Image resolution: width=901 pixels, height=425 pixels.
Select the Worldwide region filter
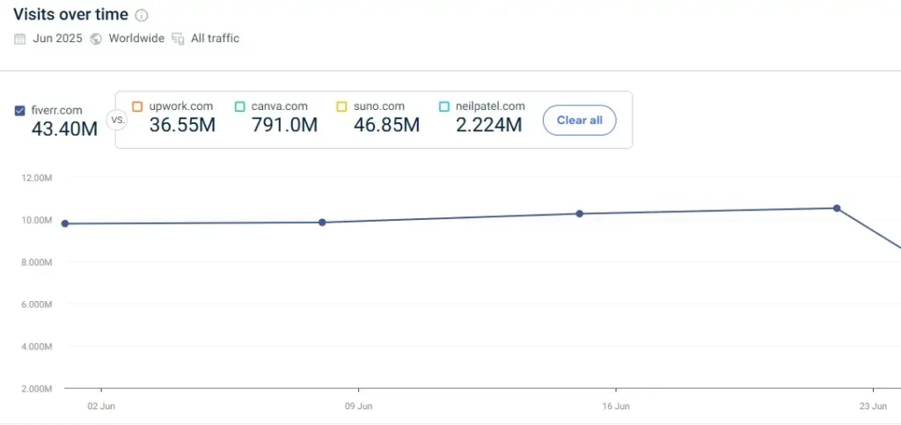(x=136, y=39)
